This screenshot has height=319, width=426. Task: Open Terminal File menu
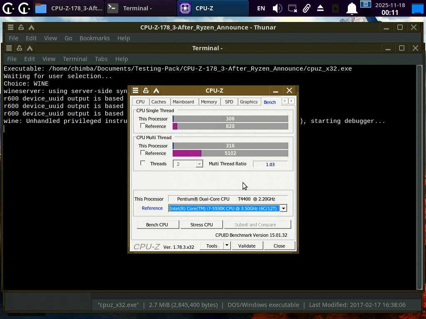point(12,59)
